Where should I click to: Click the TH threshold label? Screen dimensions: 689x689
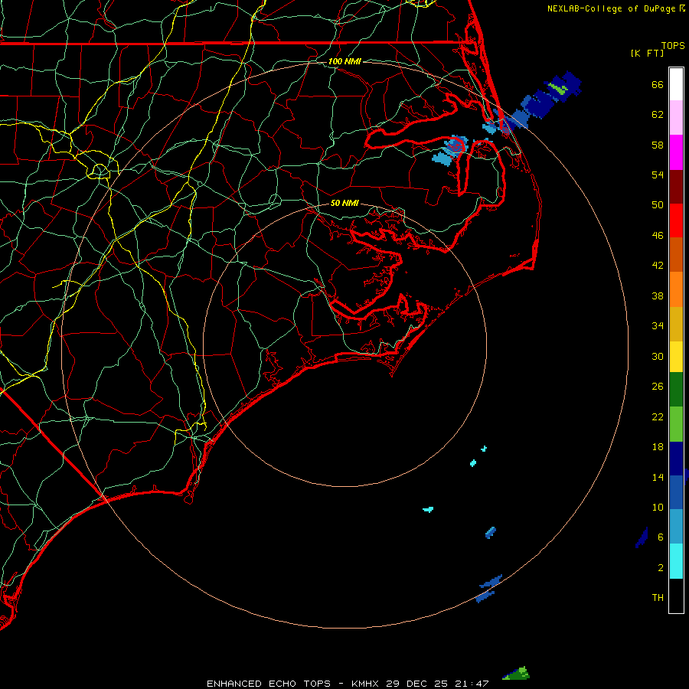[658, 598]
